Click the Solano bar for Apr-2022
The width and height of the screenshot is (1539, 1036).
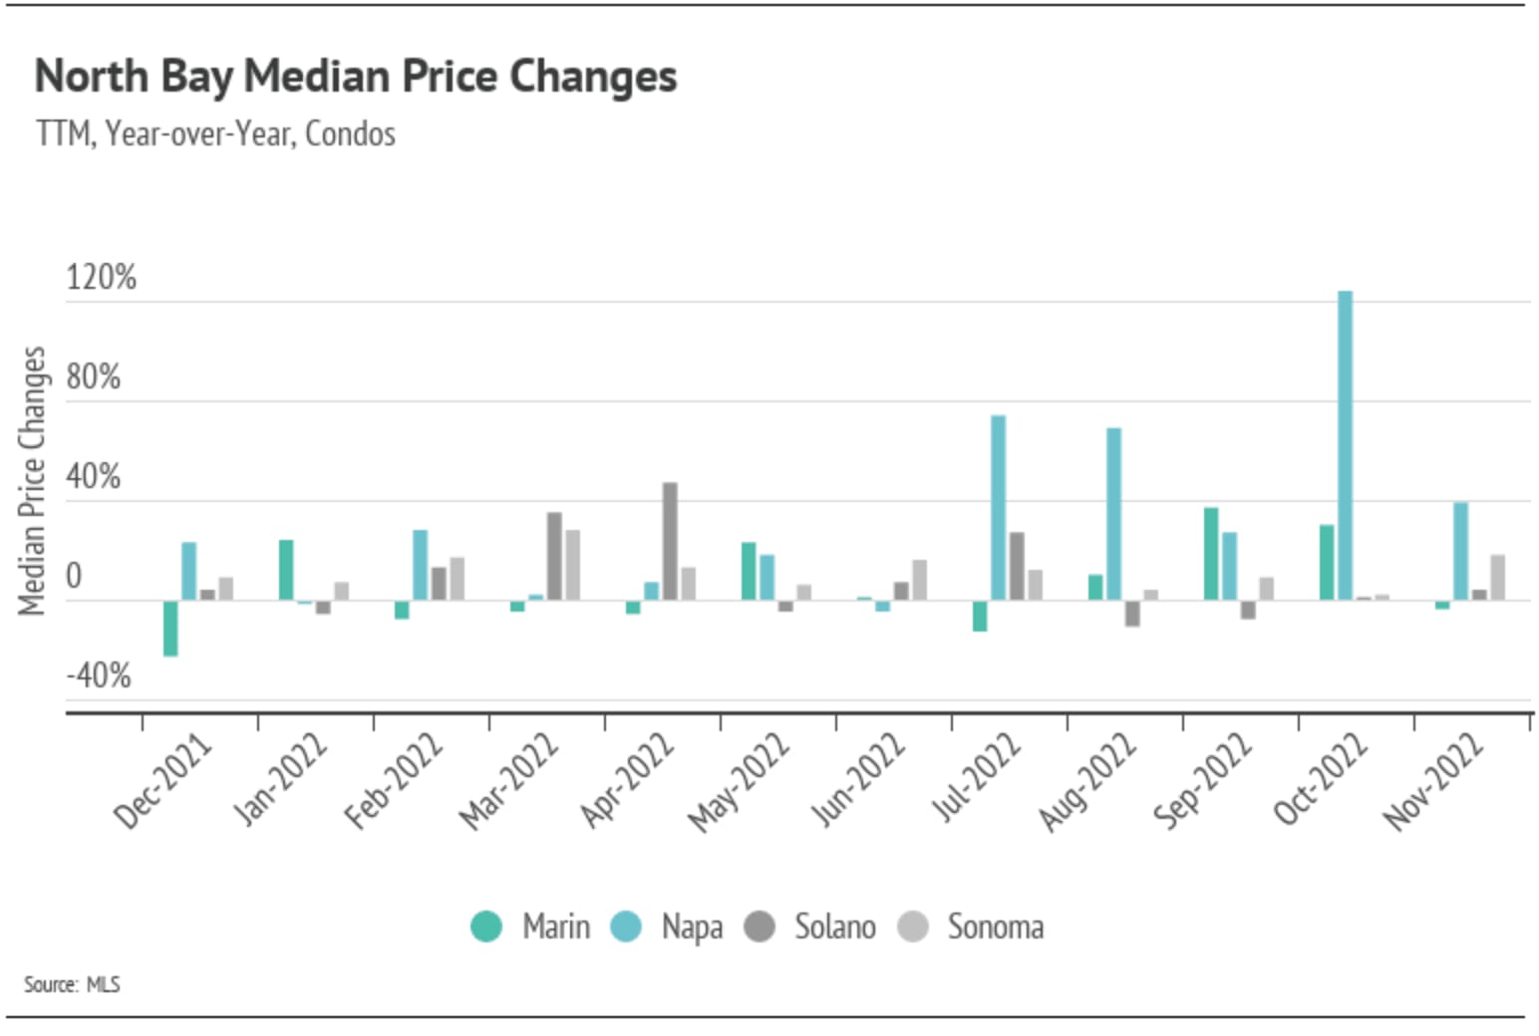[x=670, y=541]
